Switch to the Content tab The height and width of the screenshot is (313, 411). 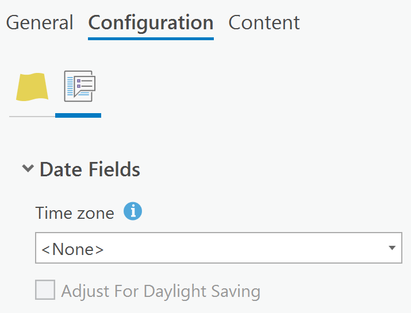pos(264,22)
